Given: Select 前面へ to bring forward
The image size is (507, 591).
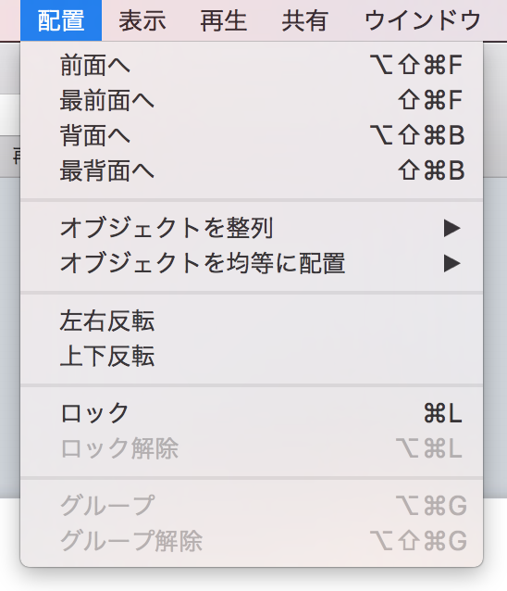Looking at the screenshot, I should (252, 65).
